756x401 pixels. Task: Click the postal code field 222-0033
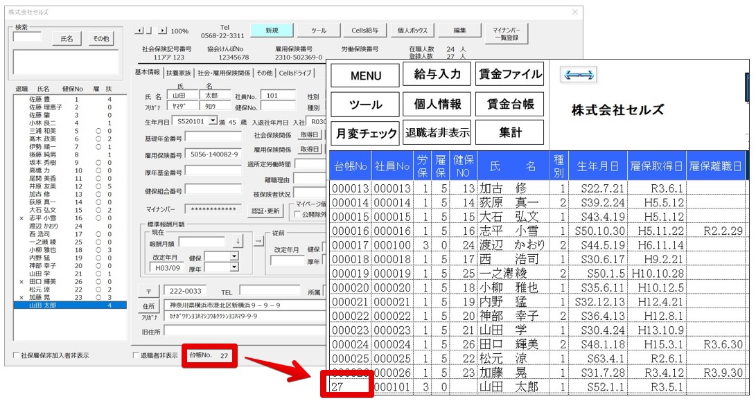pos(185,291)
